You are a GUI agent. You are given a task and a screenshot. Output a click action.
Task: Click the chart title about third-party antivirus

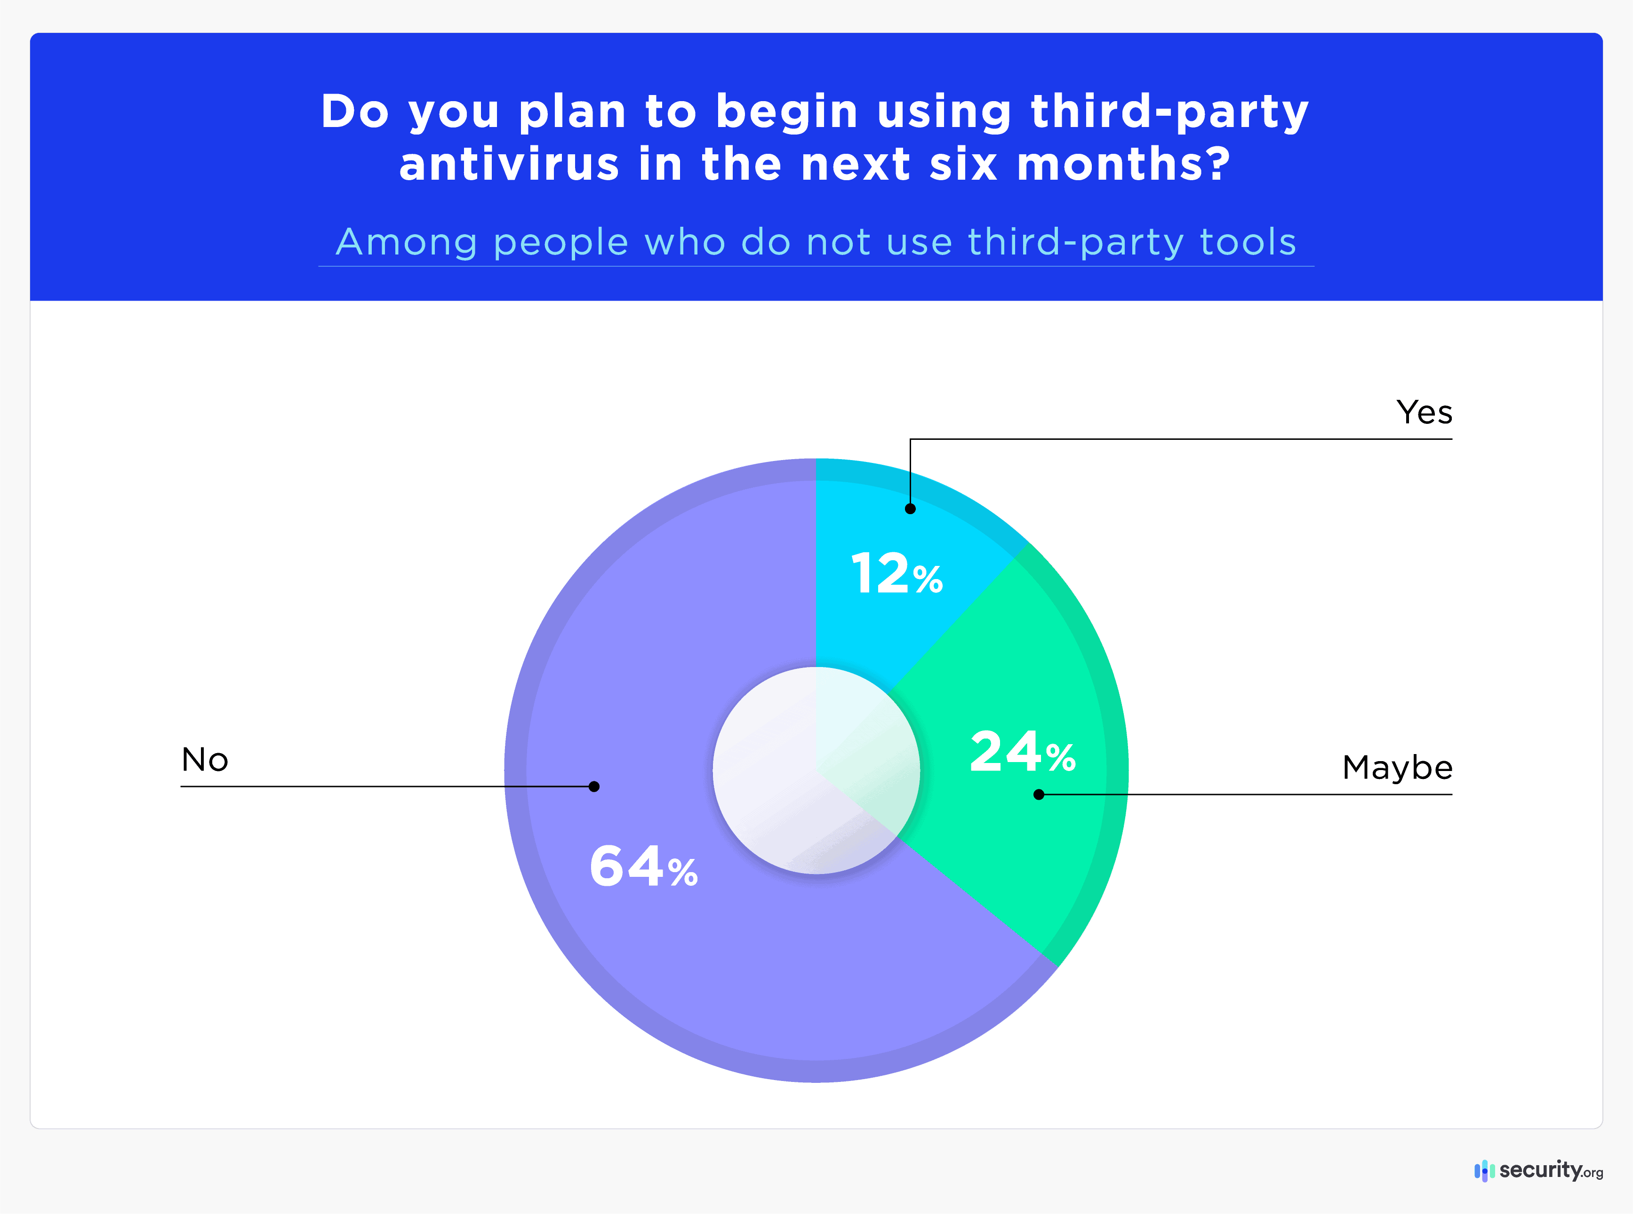[816, 137]
